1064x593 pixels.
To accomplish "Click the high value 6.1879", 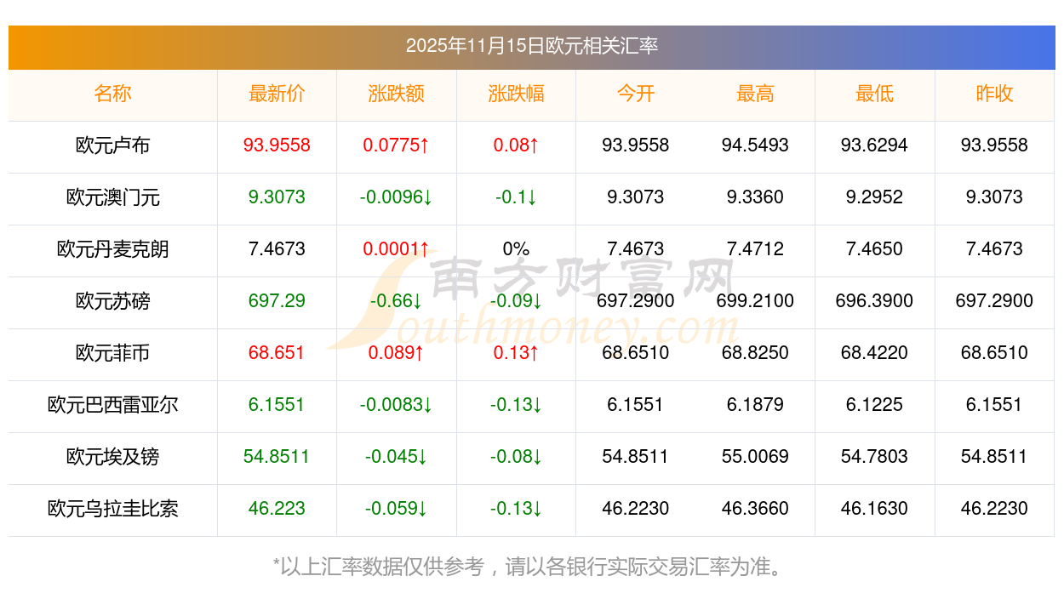I will [755, 405].
